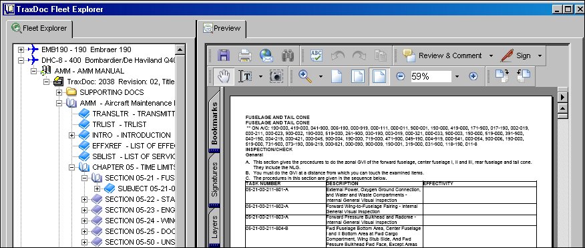Click the DHC-8 airplane icon
Viewport: 585px width, 248px height.
click(x=33, y=60)
